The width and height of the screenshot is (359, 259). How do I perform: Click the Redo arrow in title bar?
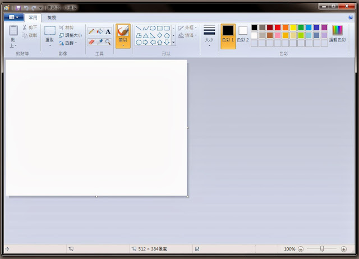(34, 8)
